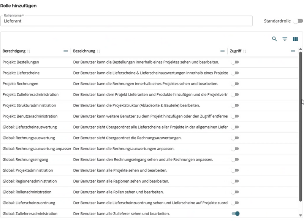The height and width of the screenshot is (221, 304).
Task: Open the Zugriff column options menu
Action: [293, 50]
